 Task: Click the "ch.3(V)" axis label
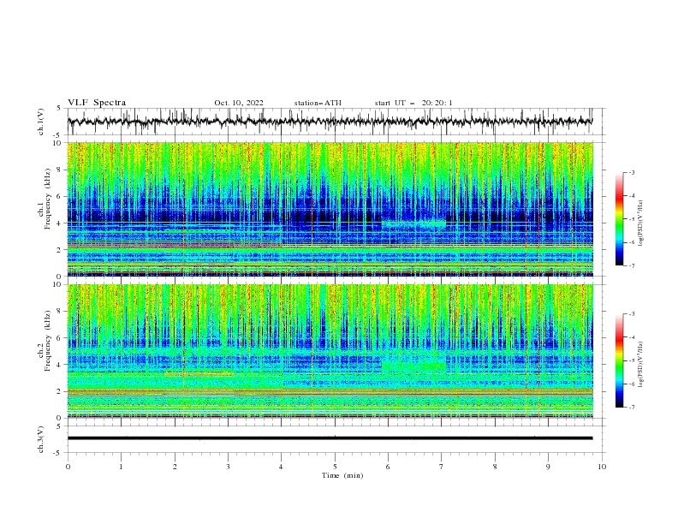click(41, 439)
